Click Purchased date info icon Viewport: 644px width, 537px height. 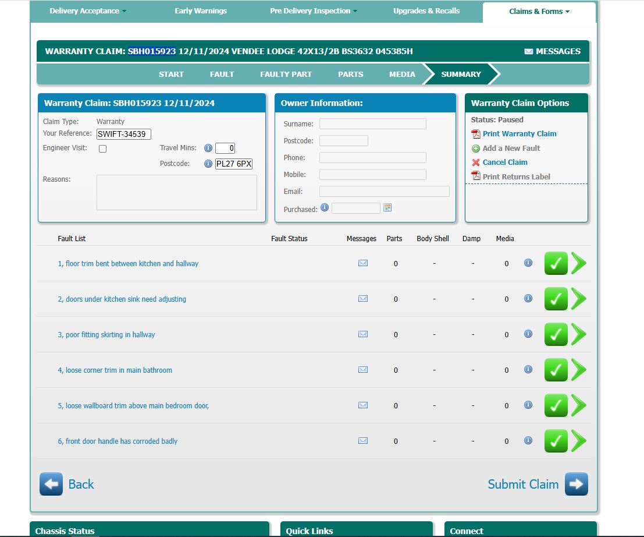click(325, 208)
